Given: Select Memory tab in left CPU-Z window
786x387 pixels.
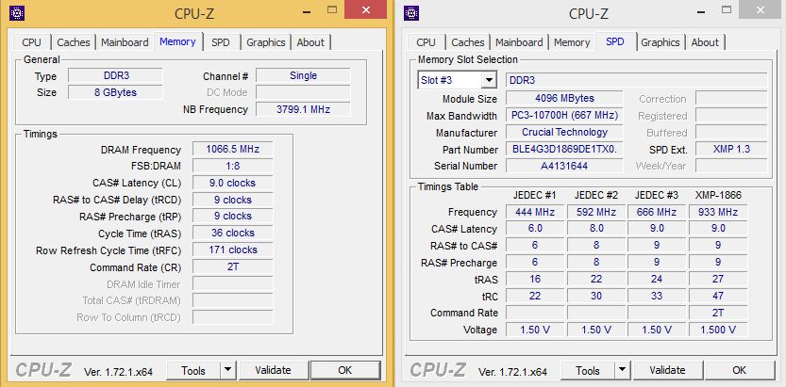Looking at the screenshot, I should coord(177,41).
